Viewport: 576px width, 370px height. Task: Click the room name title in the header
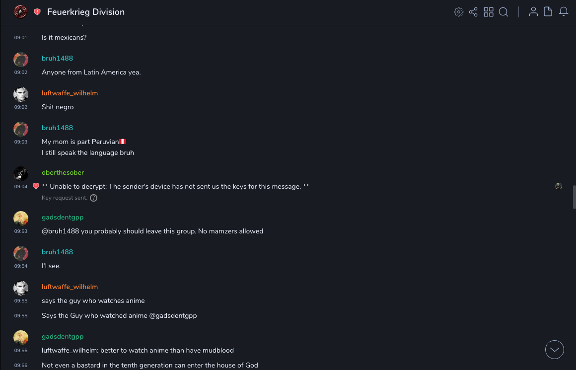click(86, 12)
